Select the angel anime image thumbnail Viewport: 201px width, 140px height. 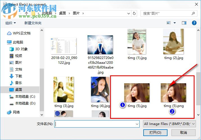[100, 45]
